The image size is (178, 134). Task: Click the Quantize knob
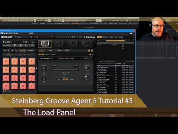coord(44,68)
